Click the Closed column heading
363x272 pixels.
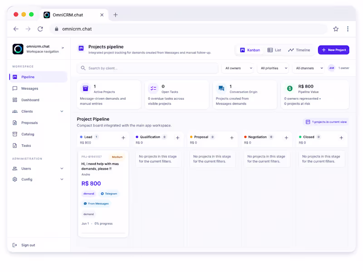click(309, 137)
